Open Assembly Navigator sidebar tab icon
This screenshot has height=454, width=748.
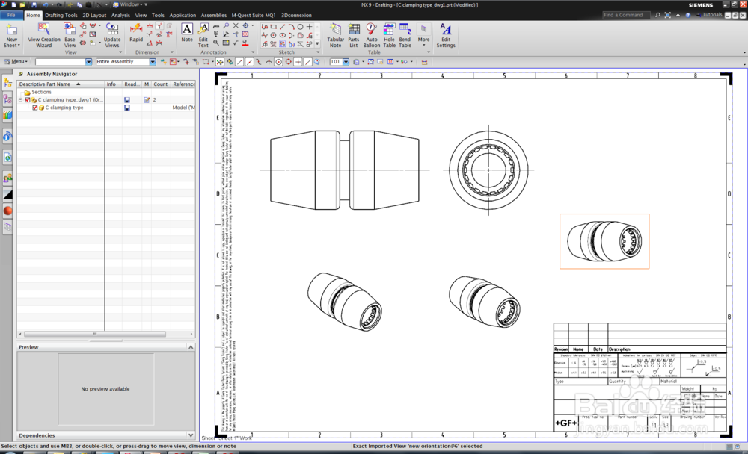coord(7,84)
